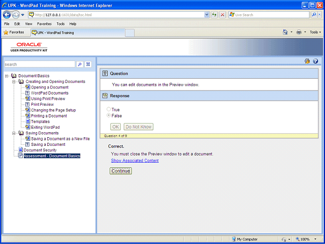Open UPK help question mark icon
Image resolution: width=325 pixels, height=244 pixels.
[x=315, y=61]
